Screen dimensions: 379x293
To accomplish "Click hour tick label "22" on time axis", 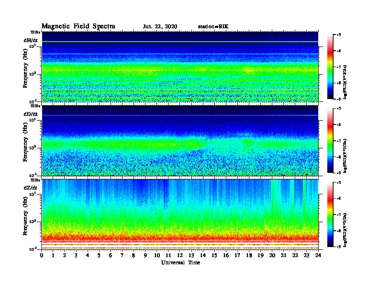I will pos(295,255).
